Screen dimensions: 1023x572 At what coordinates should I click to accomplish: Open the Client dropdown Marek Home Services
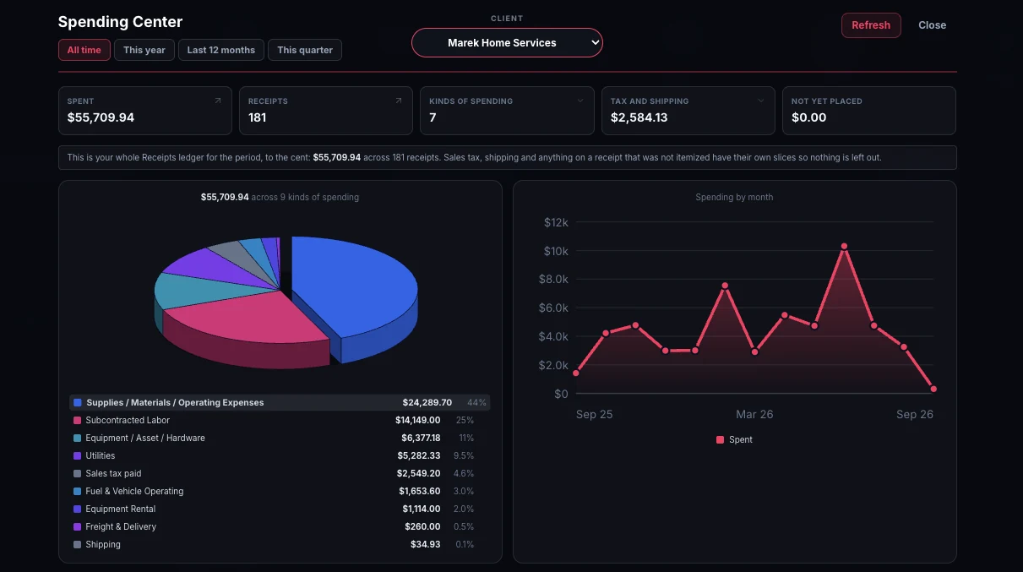tap(507, 42)
